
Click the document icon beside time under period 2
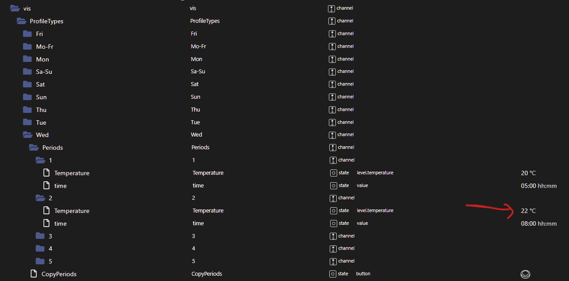click(x=47, y=223)
